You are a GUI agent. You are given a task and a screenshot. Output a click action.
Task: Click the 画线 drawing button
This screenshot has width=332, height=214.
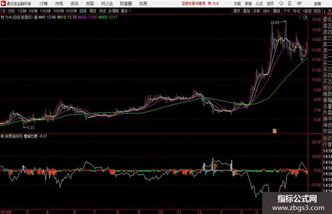[276, 11]
